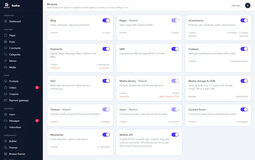Click '0 registered devices' text
Viewport: 255px width, 160px height.
pyautogui.click(x=239, y=61)
